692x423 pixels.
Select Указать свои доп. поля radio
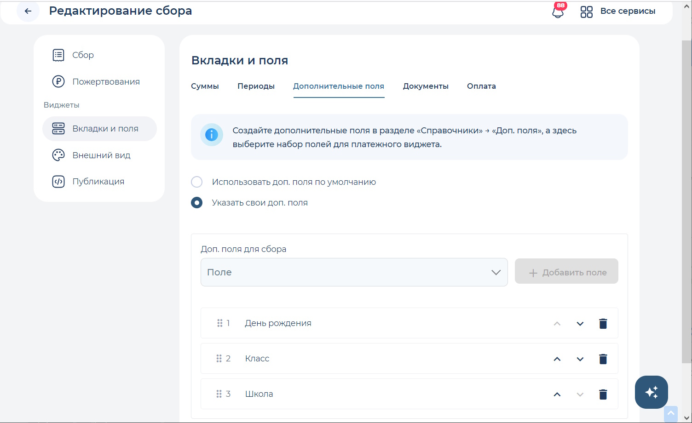tap(197, 203)
